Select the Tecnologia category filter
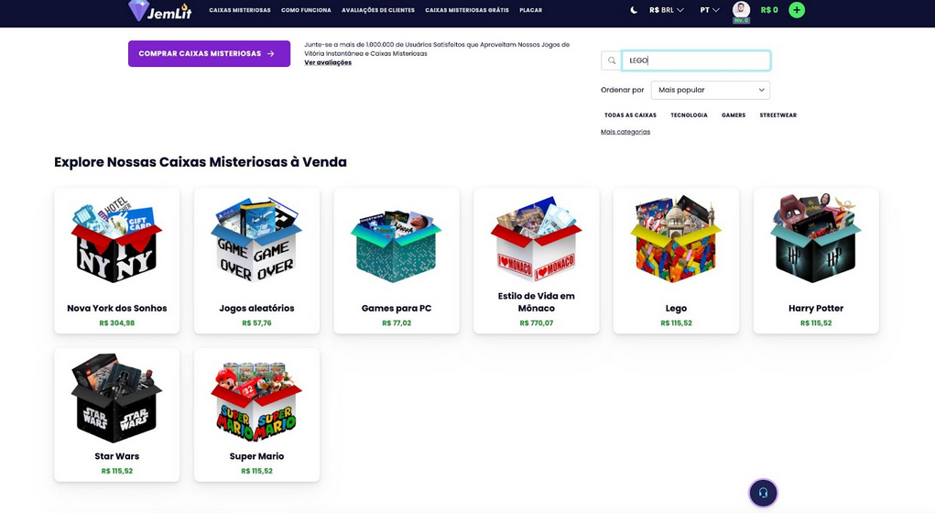 coord(689,115)
